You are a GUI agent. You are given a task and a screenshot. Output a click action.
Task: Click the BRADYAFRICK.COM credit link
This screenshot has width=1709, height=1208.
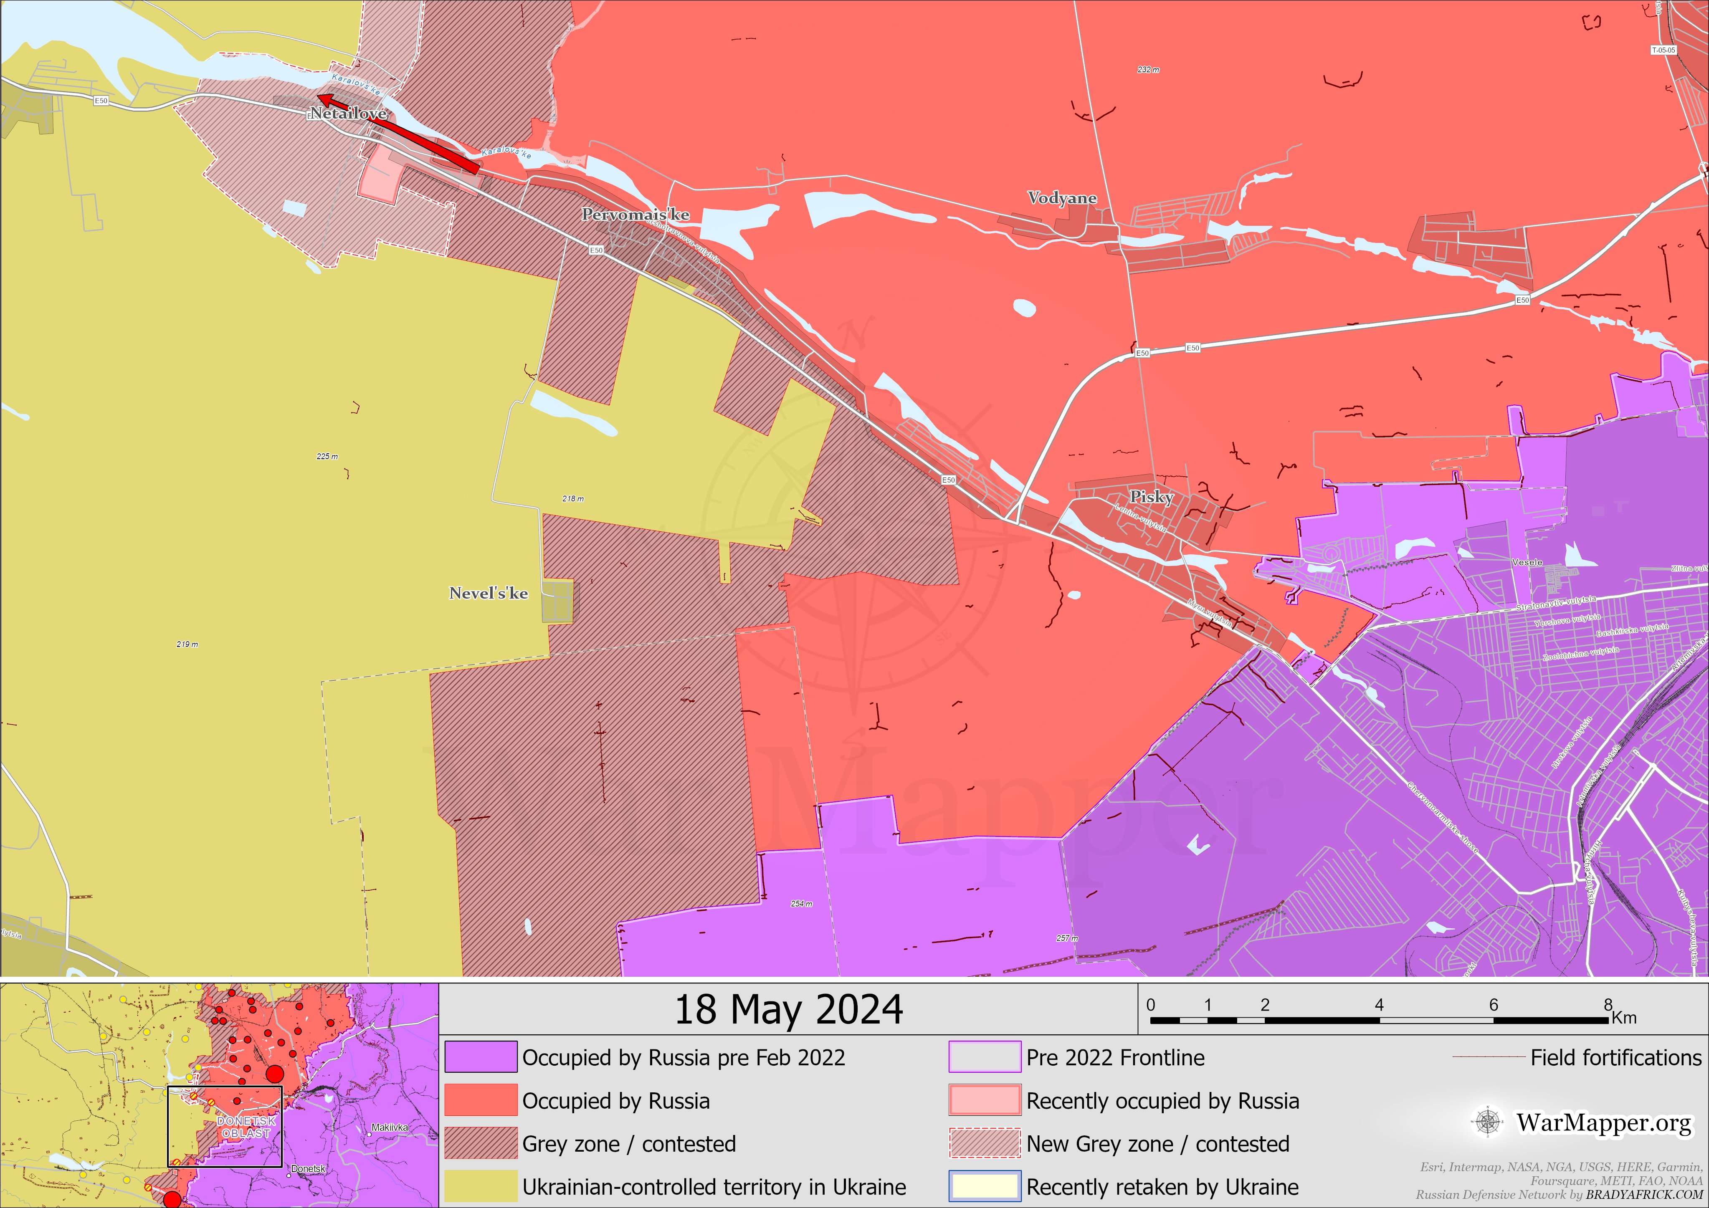(x=1643, y=1195)
